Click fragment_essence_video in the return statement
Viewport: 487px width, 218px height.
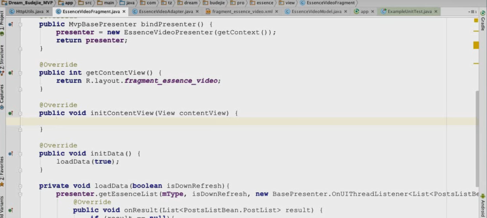[171, 81]
